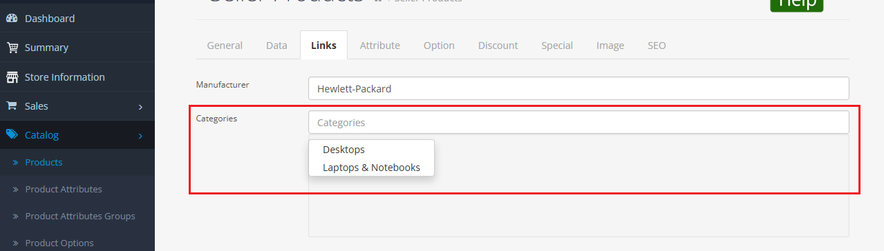Click the Sales cart icon
Screen dimensions: 884x251
coord(12,106)
